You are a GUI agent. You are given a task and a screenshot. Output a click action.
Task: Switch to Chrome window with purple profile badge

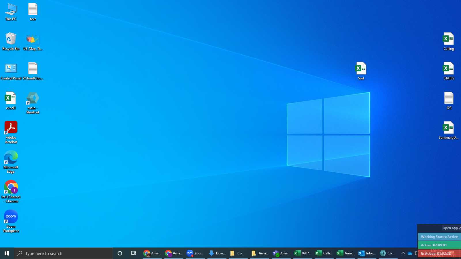pos(174,253)
